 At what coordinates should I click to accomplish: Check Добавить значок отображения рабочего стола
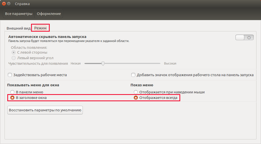(x=192, y=75)
